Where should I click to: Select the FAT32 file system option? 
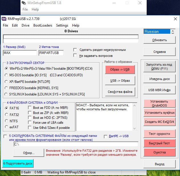coord(7,115)
